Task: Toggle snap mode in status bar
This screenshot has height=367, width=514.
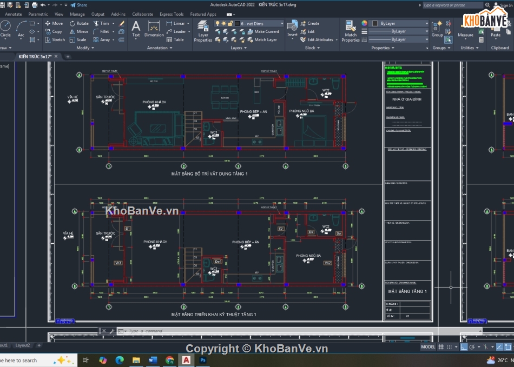Action: tap(449, 347)
